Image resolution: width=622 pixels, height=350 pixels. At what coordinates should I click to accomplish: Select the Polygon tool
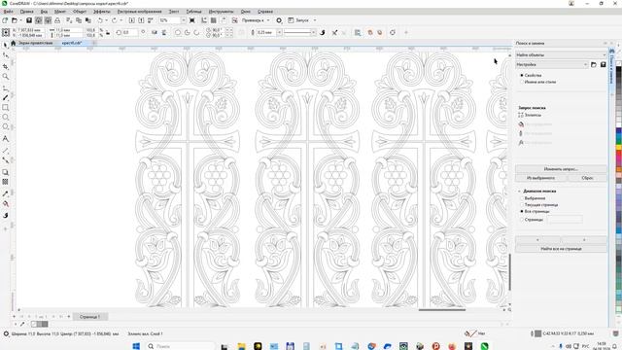click(5, 127)
